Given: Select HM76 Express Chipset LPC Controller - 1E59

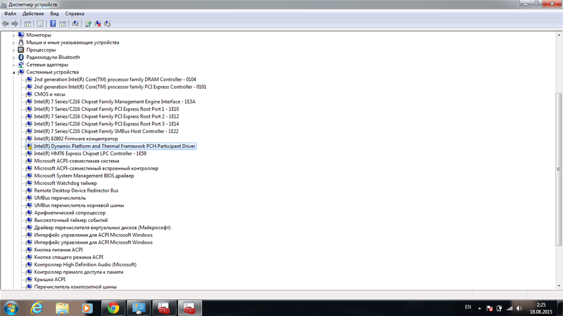Looking at the screenshot, I should 90,153.
